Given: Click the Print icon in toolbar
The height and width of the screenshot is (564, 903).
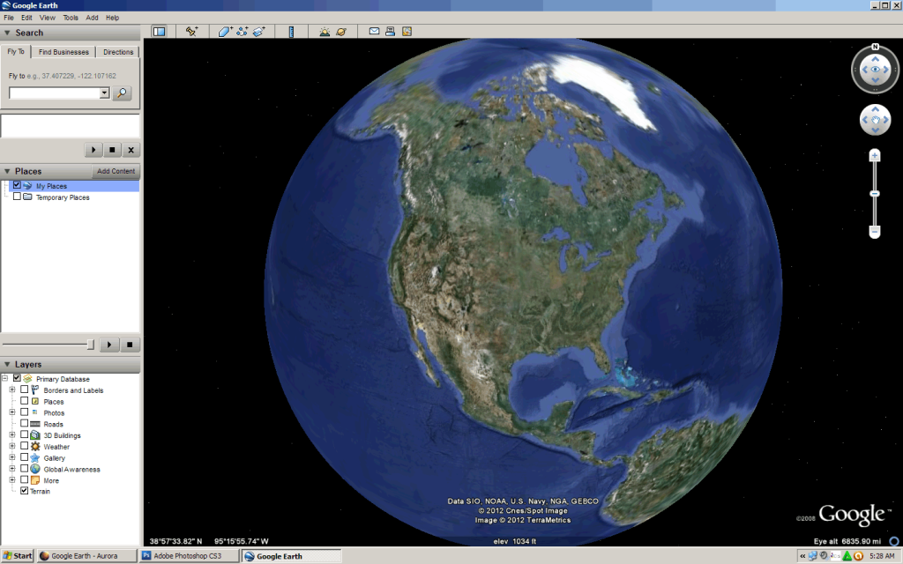Looking at the screenshot, I should [390, 32].
